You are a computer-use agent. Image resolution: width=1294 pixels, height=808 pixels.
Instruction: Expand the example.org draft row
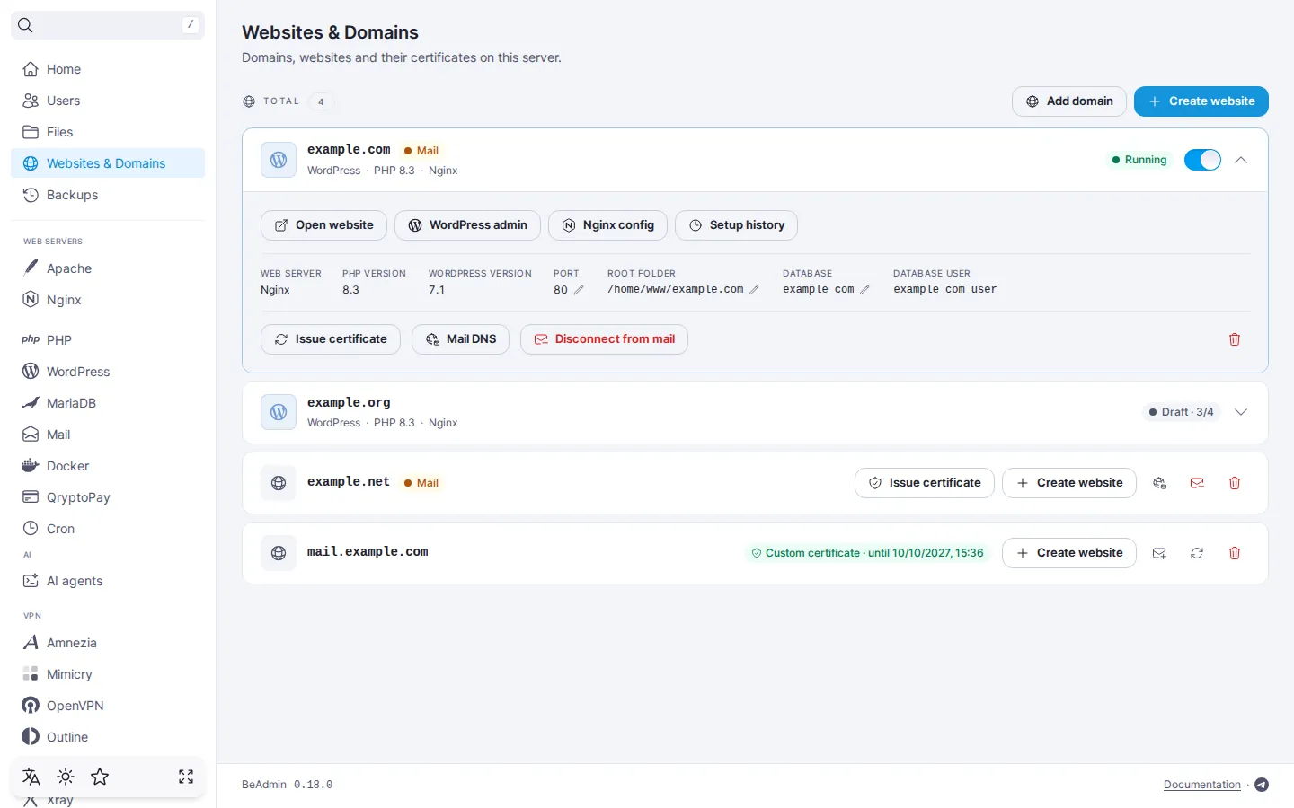click(1241, 412)
